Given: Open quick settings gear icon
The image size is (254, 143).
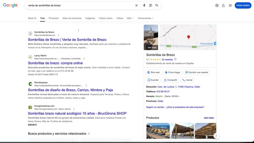Looking at the screenshot, I should [x=217, y=5].
